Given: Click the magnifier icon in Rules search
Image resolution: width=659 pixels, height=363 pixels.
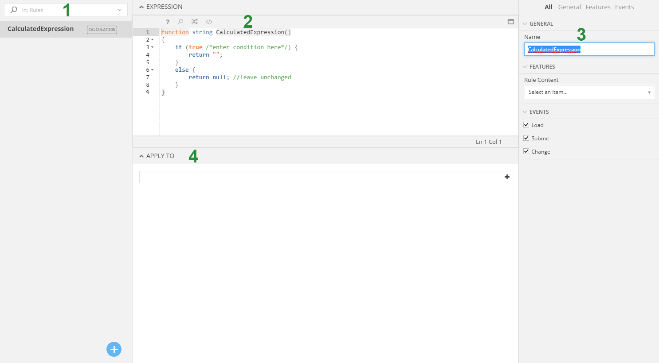Looking at the screenshot, I should coord(14,10).
